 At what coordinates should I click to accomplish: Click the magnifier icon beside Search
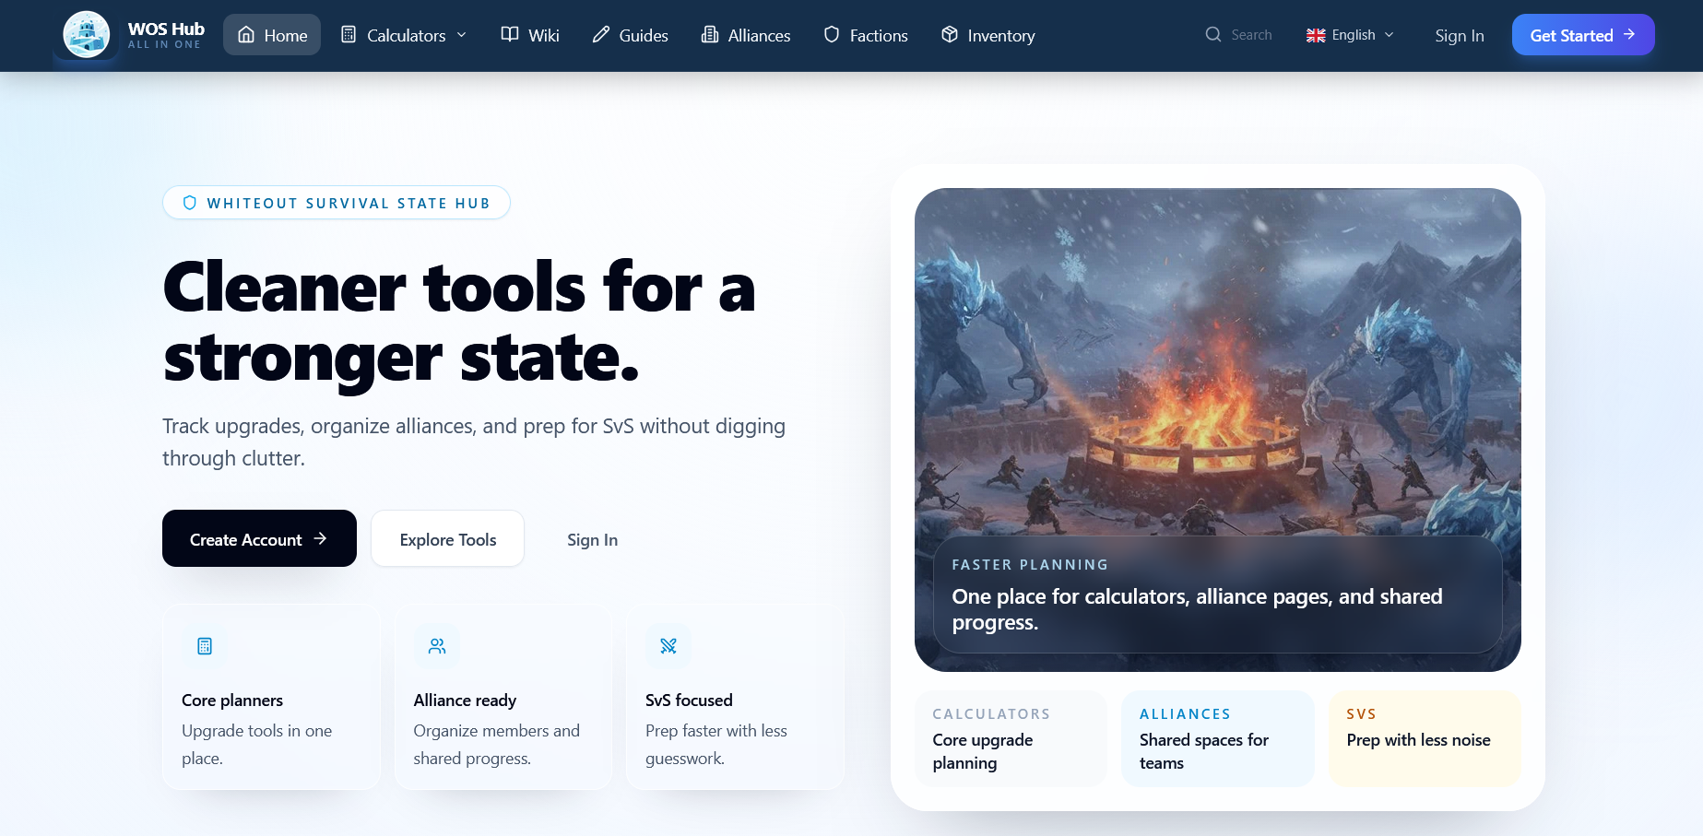[x=1213, y=34]
